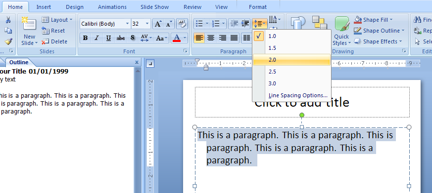Switch to the Format tab
The height and width of the screenshot is (193, 432).
258,7
